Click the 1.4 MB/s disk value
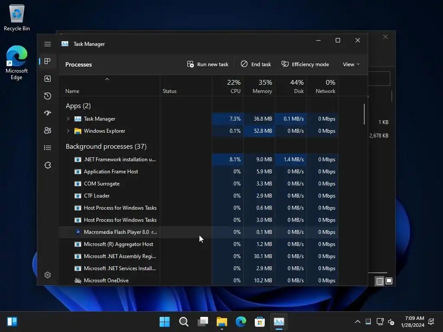This screenshot has width=443, height=332. pos(294,160)
